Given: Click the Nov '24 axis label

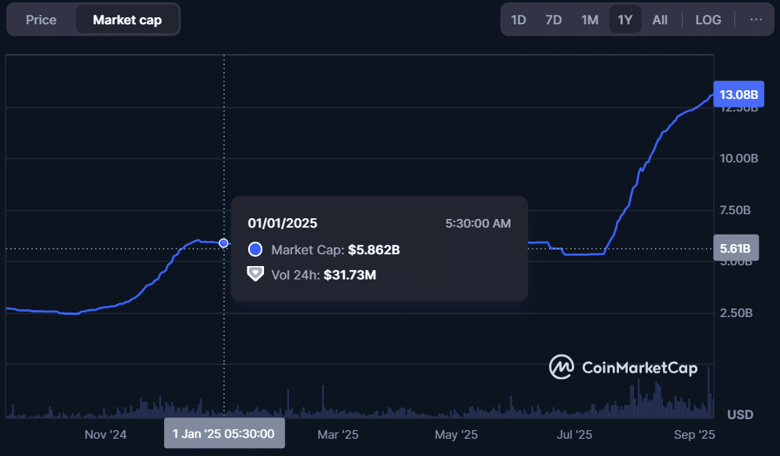Looking at the screenshot, I should click(105, 433).
